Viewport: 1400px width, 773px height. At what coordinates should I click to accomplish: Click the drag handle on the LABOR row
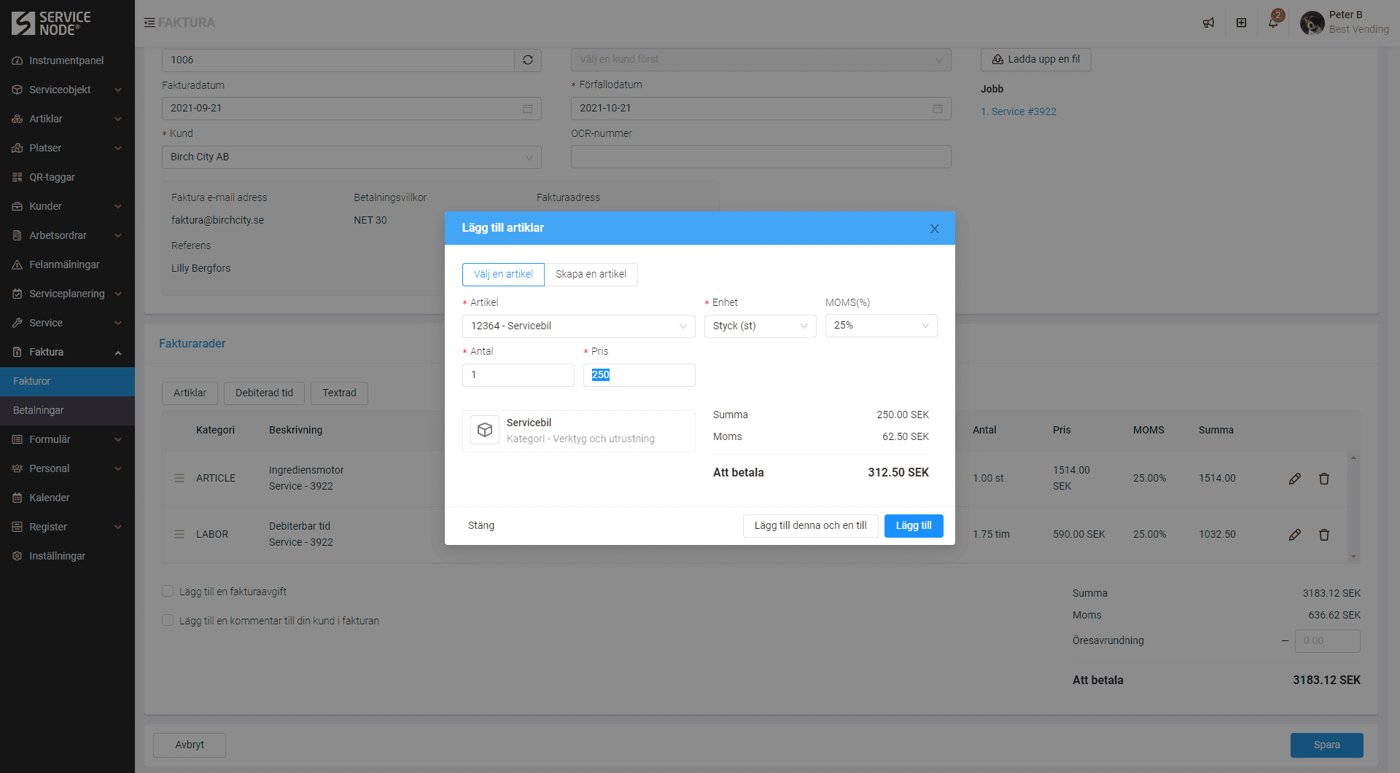(x=179, y=534)
